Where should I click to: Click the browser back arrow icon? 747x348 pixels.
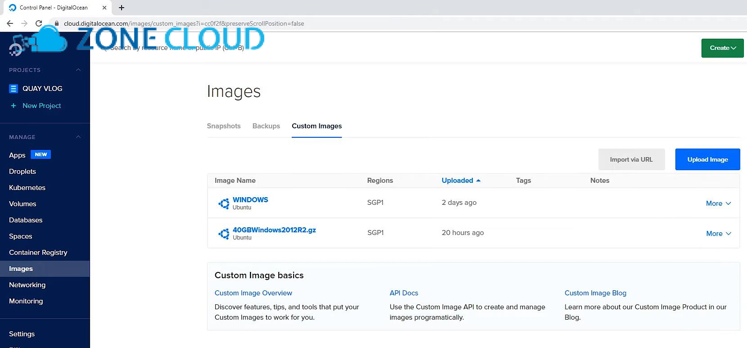10,23
